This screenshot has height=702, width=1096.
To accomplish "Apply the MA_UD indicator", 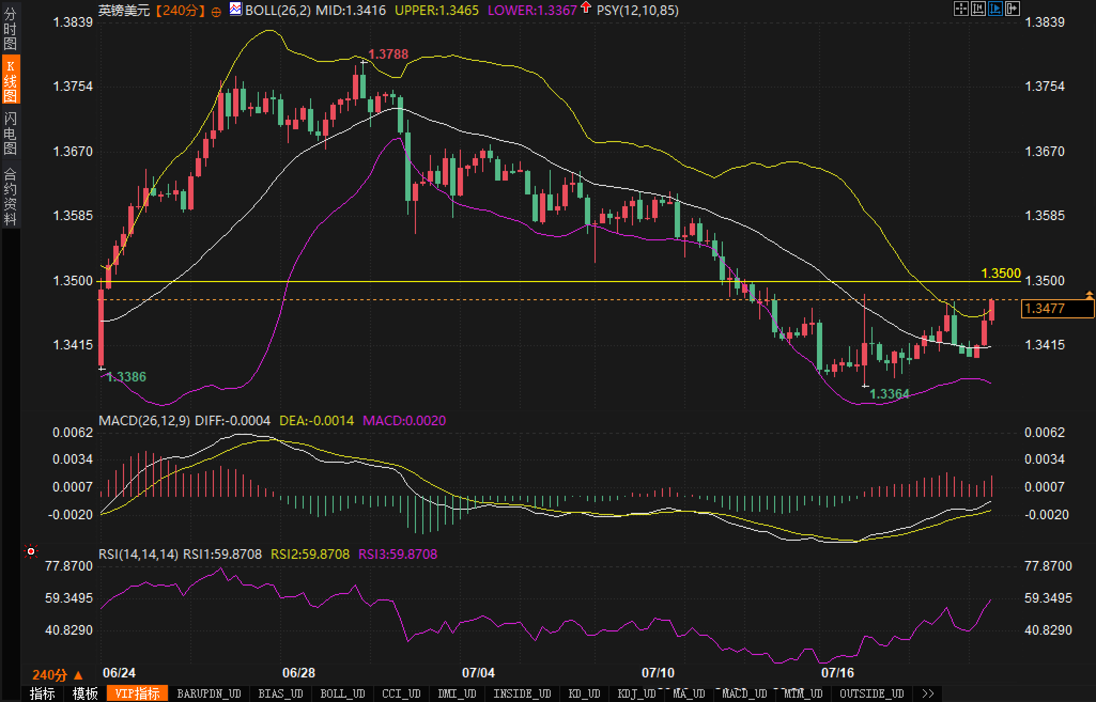I will point(689,693).
